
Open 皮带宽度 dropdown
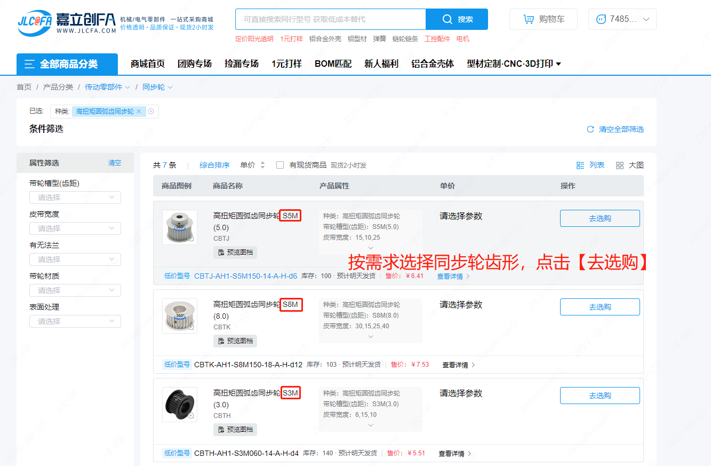75,228
